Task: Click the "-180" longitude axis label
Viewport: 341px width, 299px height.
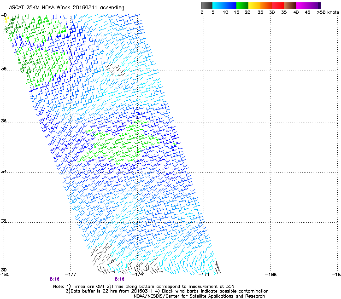Action: pyautogui.click(x=5, y=275)
